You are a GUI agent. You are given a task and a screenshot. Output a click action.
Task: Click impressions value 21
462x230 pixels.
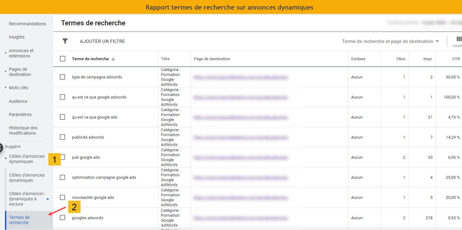point(430,117)
